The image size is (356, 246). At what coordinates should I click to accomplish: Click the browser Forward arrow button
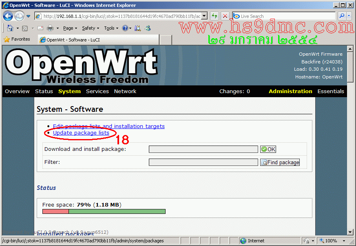click(x=19, y=16)
